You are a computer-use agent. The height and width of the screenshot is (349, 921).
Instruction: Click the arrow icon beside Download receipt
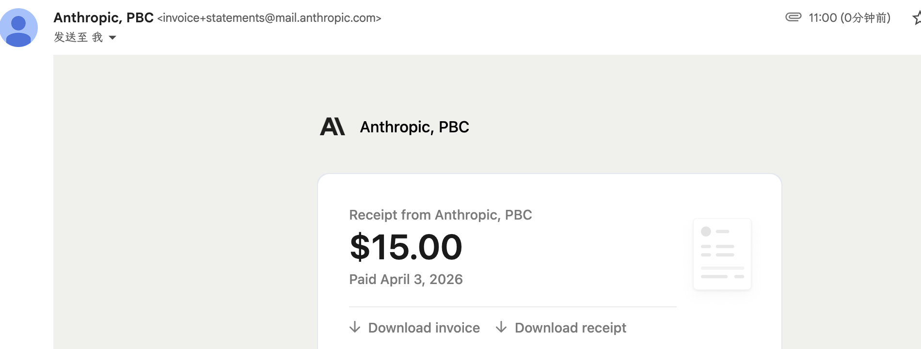click(x=501, y=327)
